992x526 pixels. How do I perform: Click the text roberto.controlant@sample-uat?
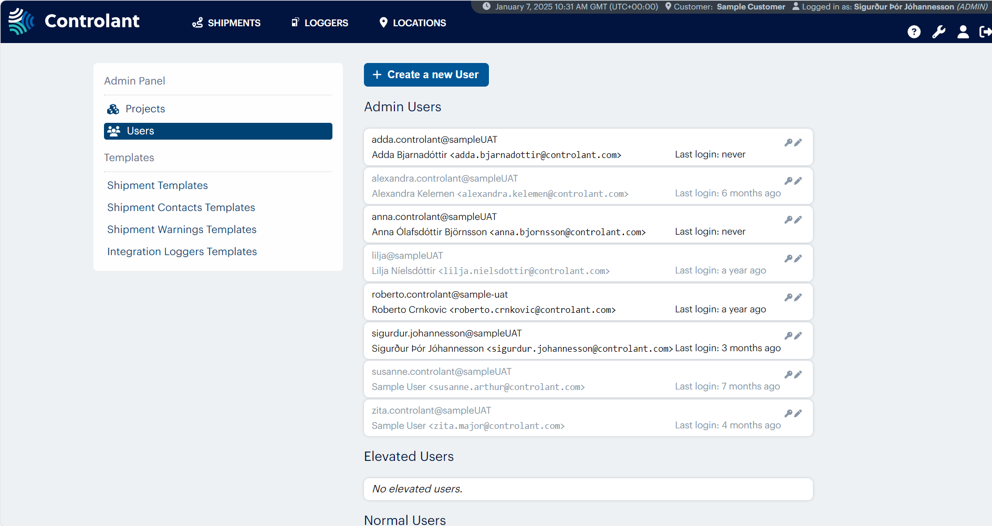pos(440,294)
